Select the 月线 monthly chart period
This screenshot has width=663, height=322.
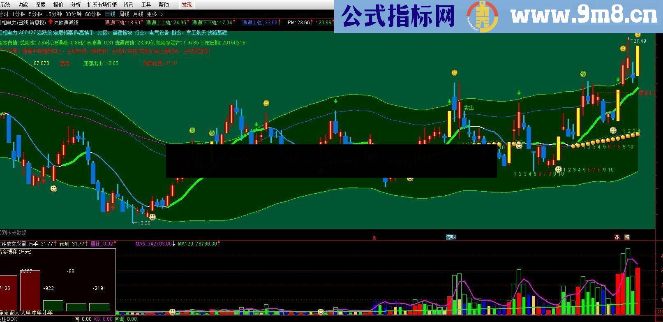point(138,14)
